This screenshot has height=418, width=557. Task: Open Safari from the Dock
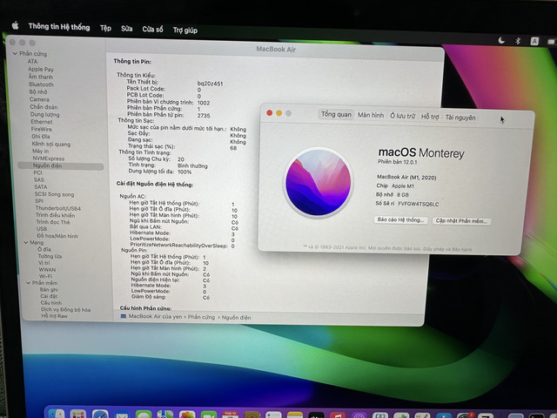[x=100, y=415]
